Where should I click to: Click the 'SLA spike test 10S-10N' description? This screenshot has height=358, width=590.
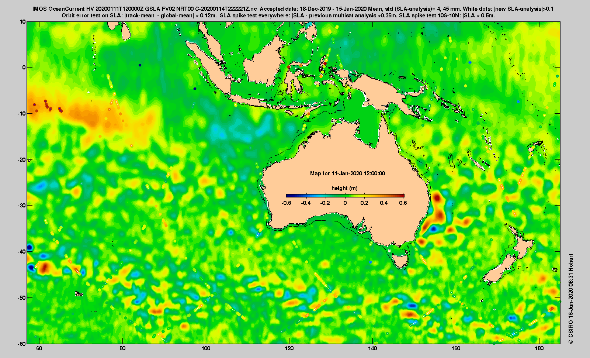(447, 16)
